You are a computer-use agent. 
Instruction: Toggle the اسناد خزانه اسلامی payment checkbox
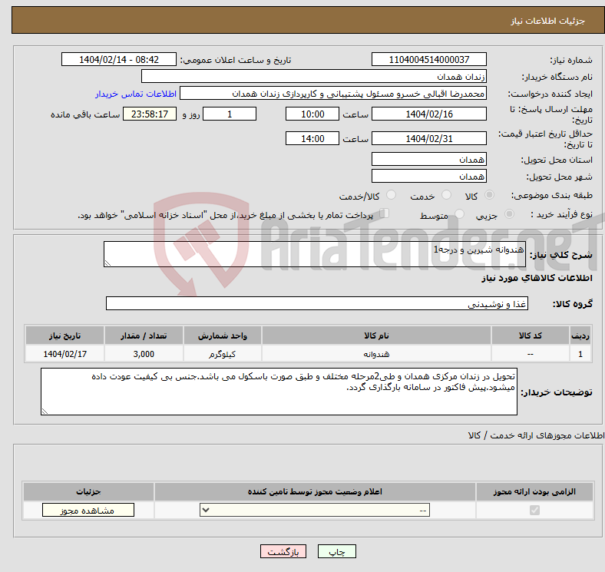click(x=385, y=214)
